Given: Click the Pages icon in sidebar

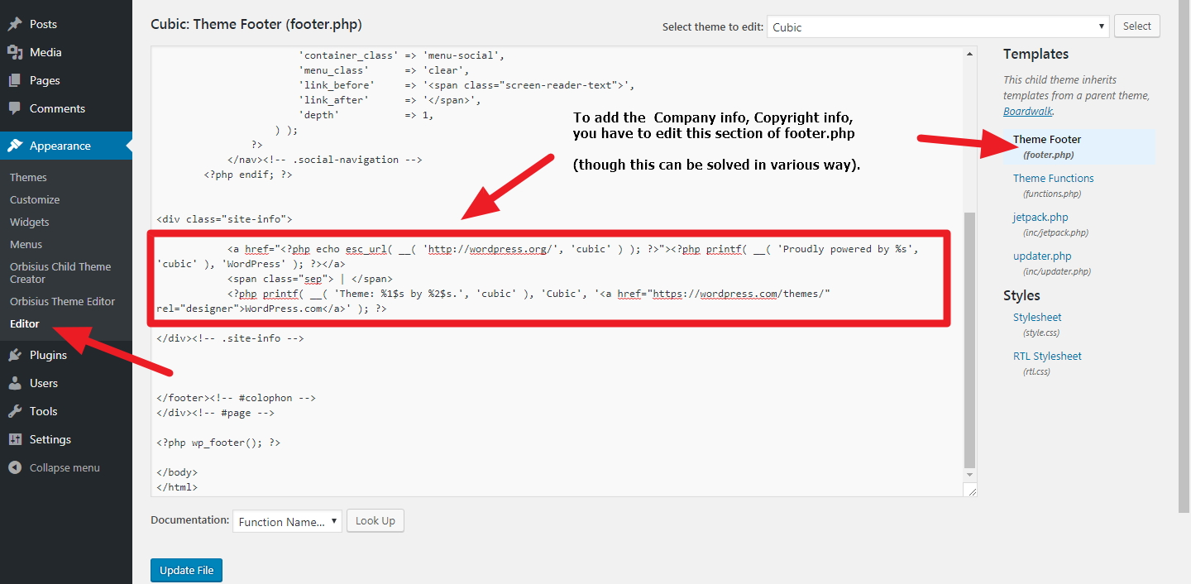Looking at the screenshot, I should [x=15, y=80].
